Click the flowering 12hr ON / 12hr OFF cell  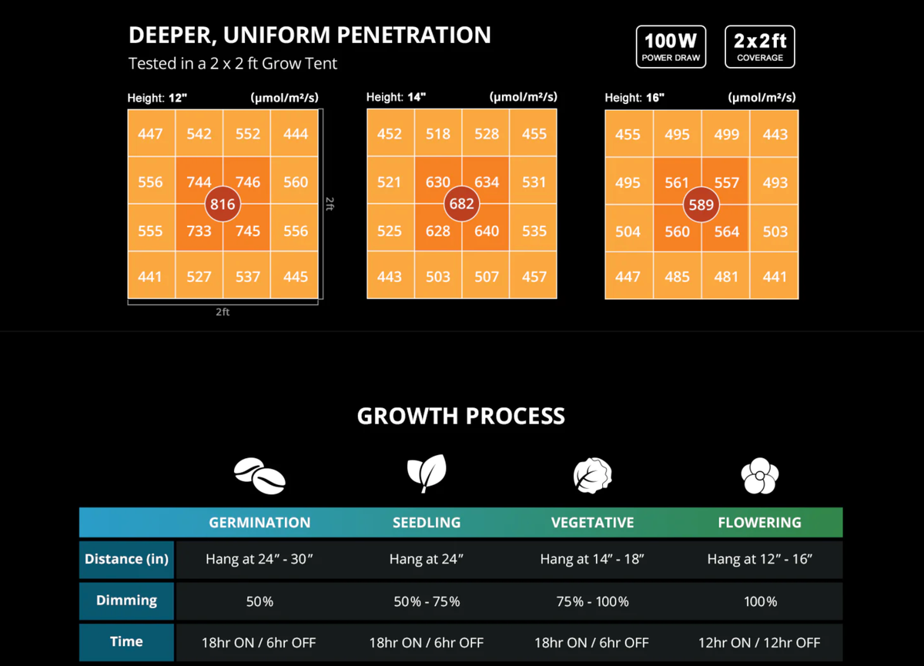point(759,642)
